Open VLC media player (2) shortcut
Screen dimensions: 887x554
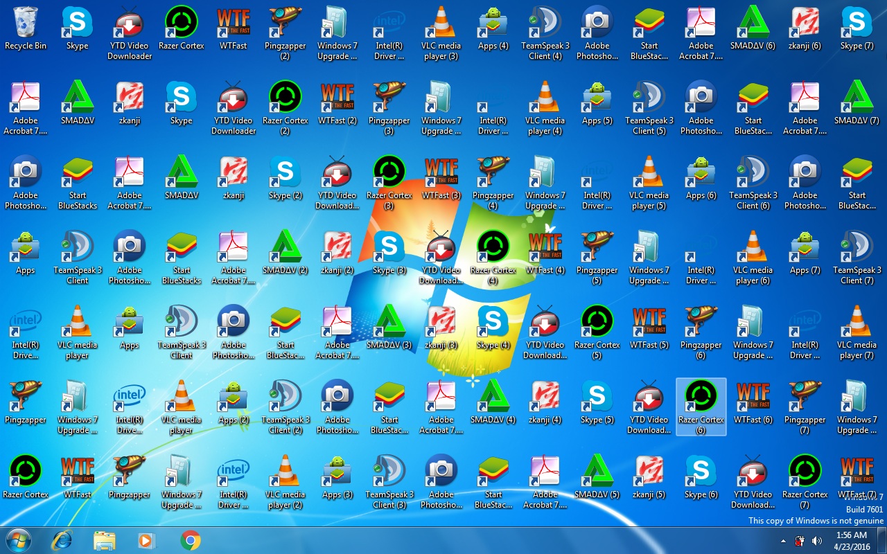286,482
